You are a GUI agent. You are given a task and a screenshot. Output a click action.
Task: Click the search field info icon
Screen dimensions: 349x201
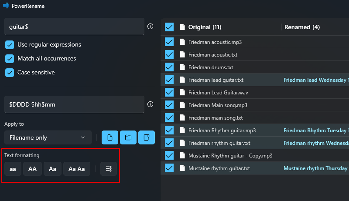point(150,27)
